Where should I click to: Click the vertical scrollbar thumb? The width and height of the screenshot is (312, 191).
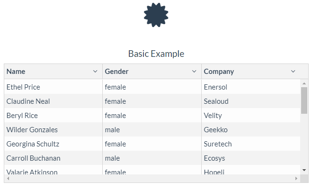[304, 100]
